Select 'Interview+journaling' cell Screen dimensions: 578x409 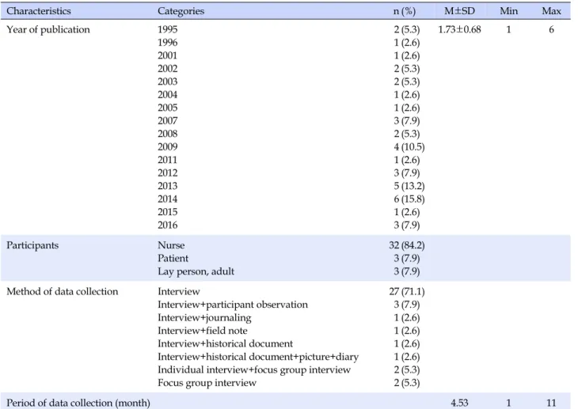204,317
